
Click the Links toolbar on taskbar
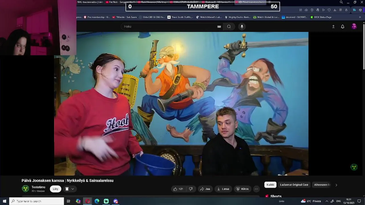point(281,201)
